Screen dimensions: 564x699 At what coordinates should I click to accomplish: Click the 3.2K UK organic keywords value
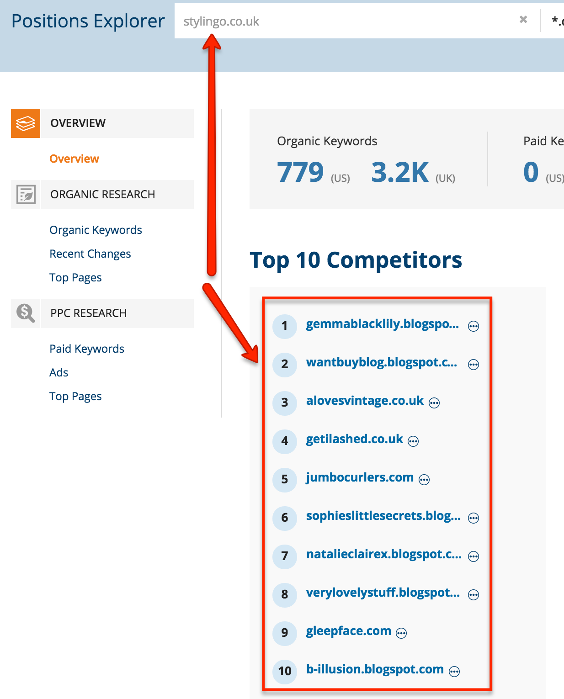(400, 172)
